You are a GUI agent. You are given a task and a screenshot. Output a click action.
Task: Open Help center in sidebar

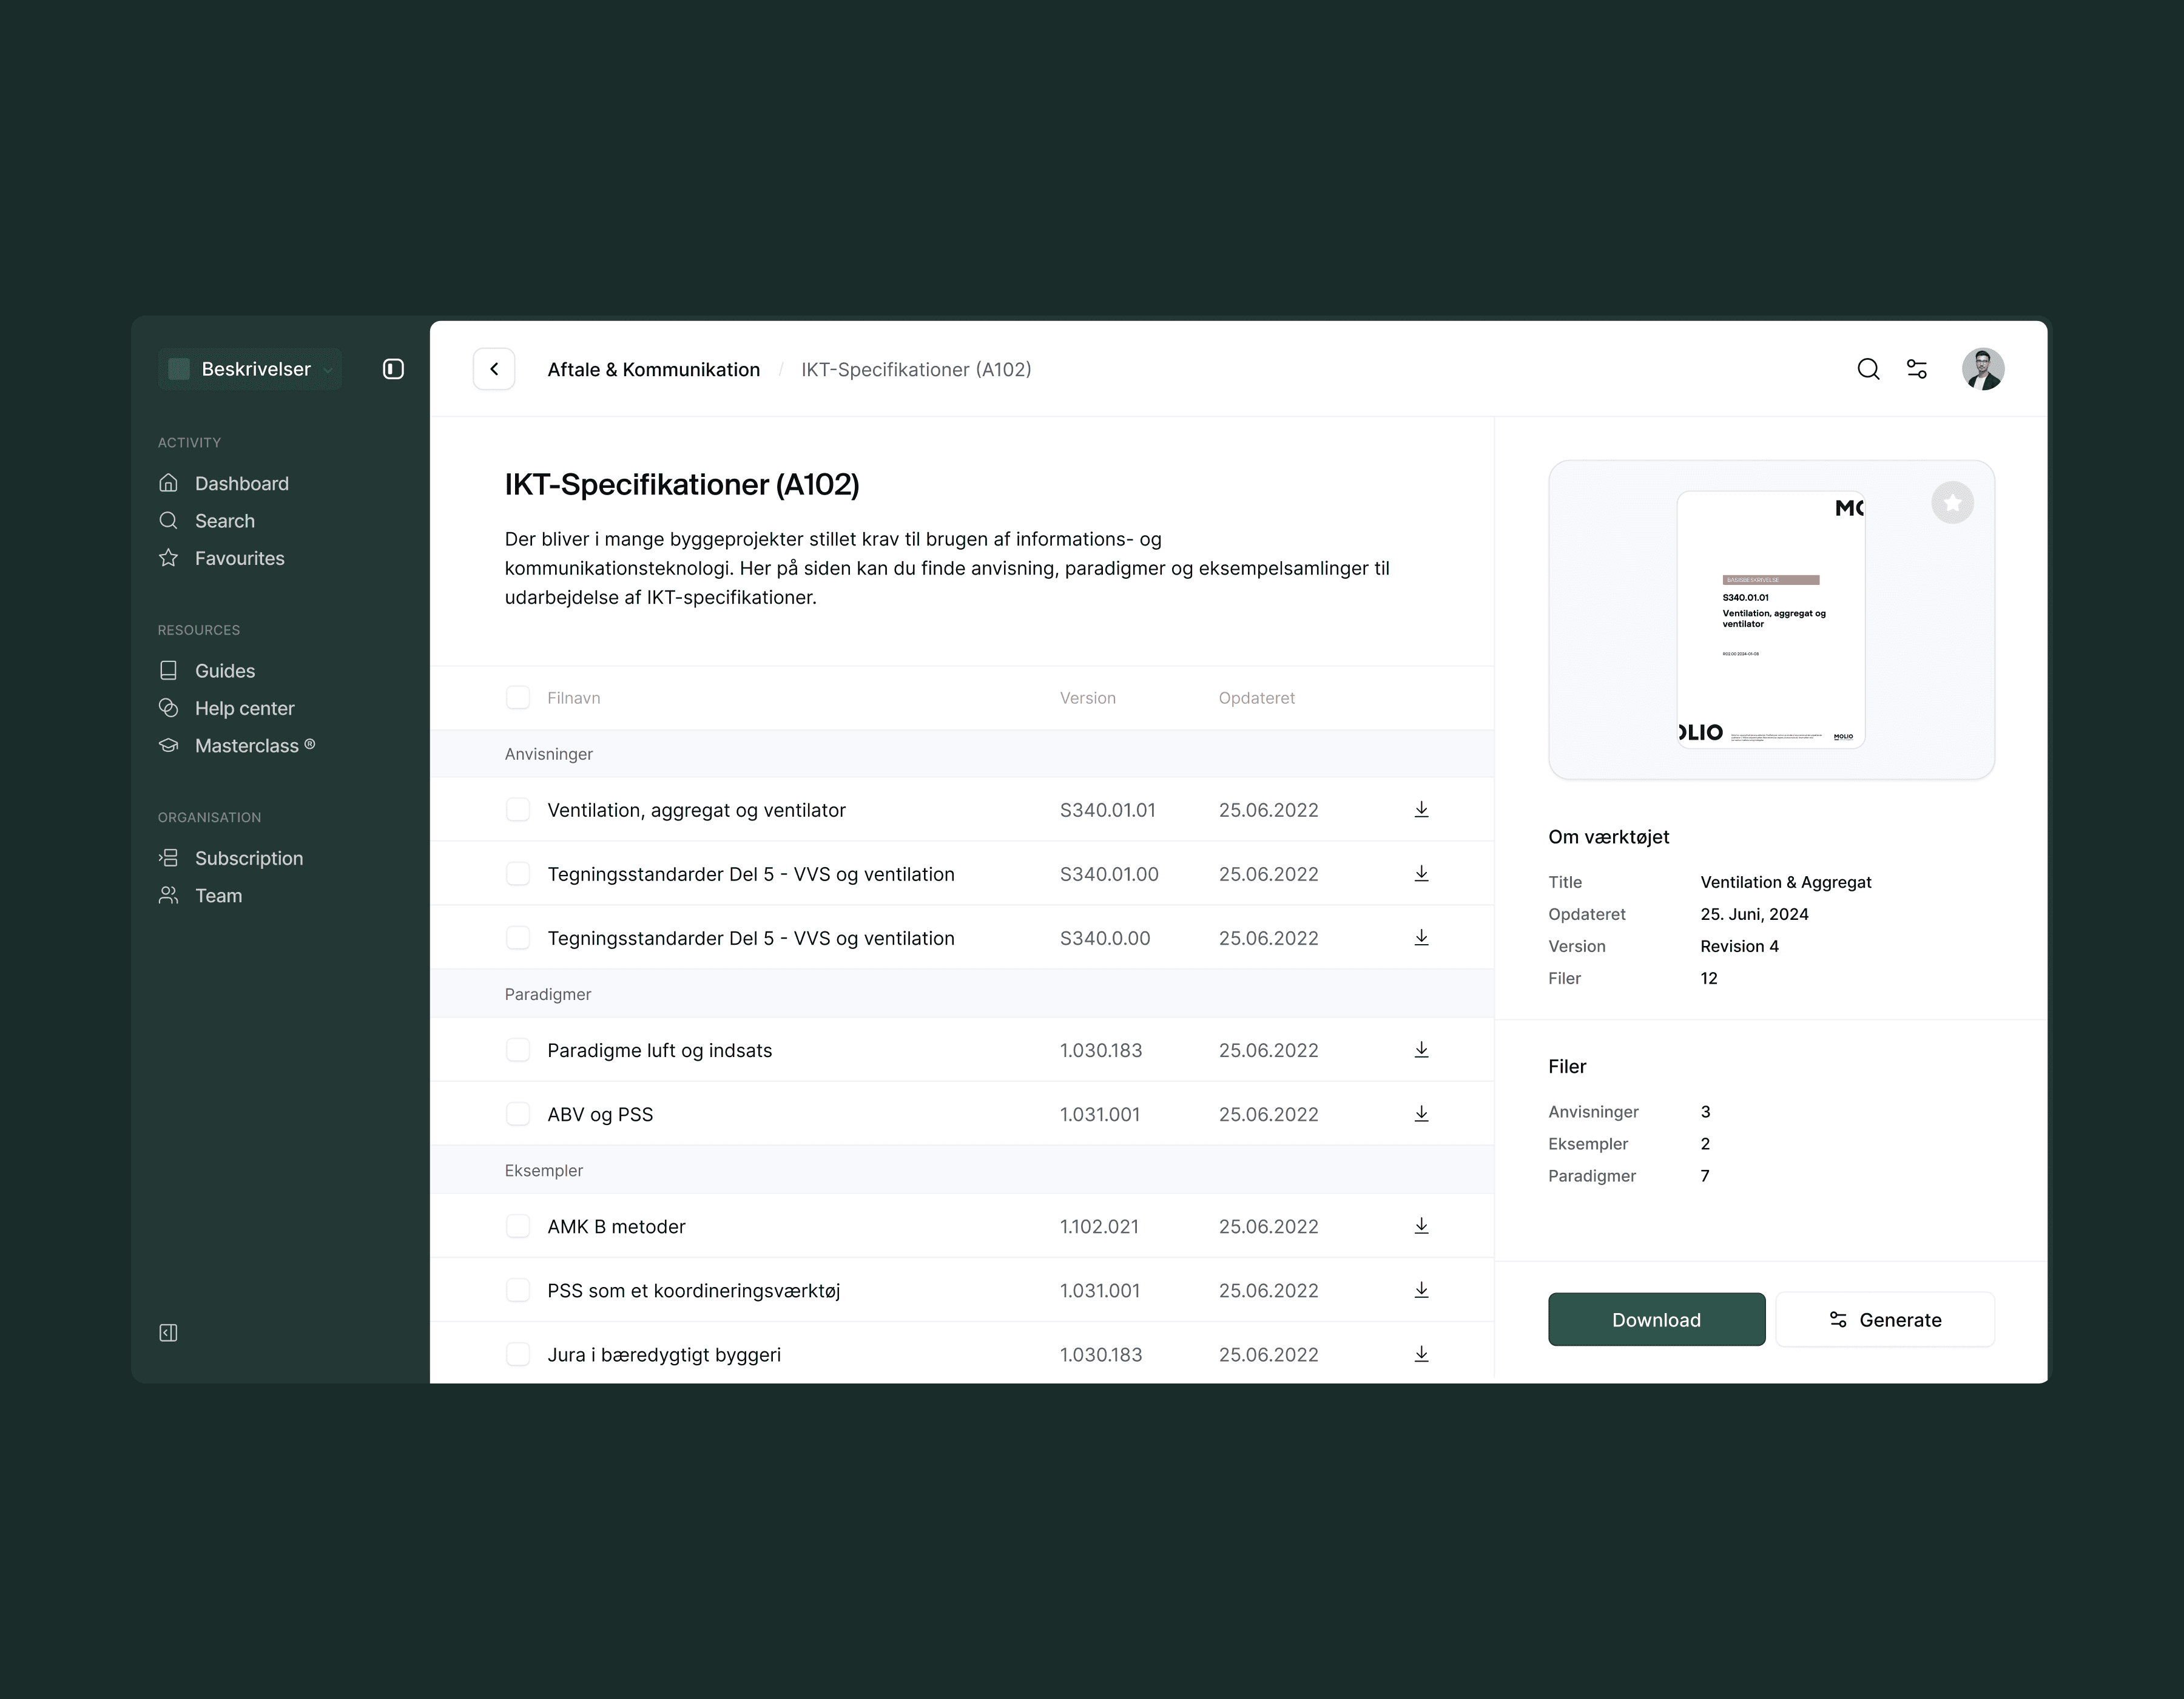click(x=244, y=708)
